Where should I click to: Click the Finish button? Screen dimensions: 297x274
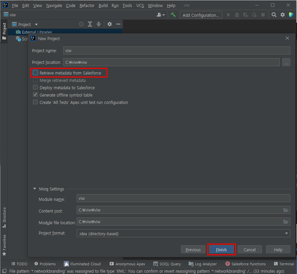pyautogui.click(x=221, y=250)
